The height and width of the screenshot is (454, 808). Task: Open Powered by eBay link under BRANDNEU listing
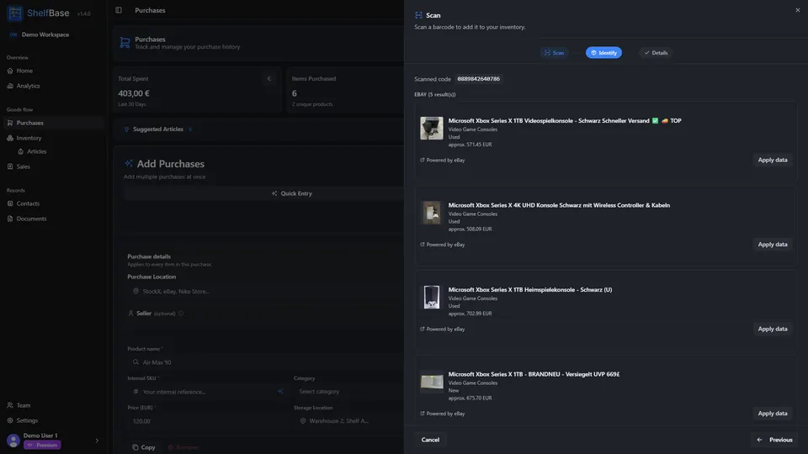442,414
